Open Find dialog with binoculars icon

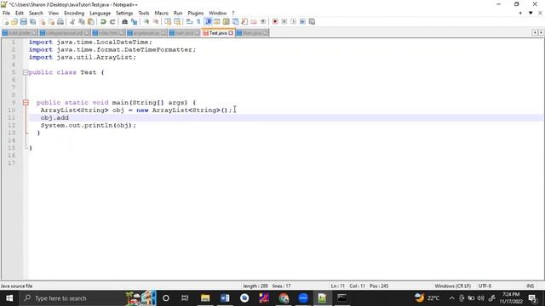click(x=124, y=21)
